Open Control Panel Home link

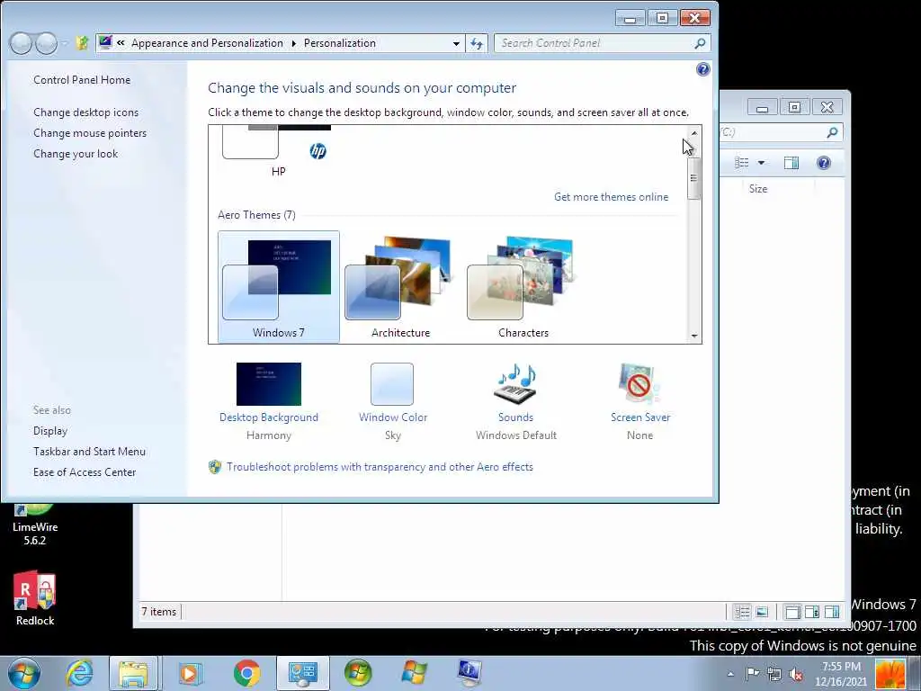pos(82,80)
